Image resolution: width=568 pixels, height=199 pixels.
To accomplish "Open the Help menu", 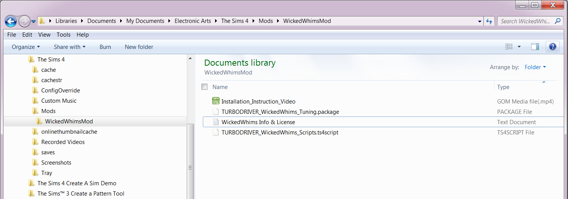I will tap(83, 34).
